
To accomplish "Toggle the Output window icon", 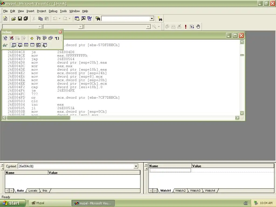I will [83, 19].
